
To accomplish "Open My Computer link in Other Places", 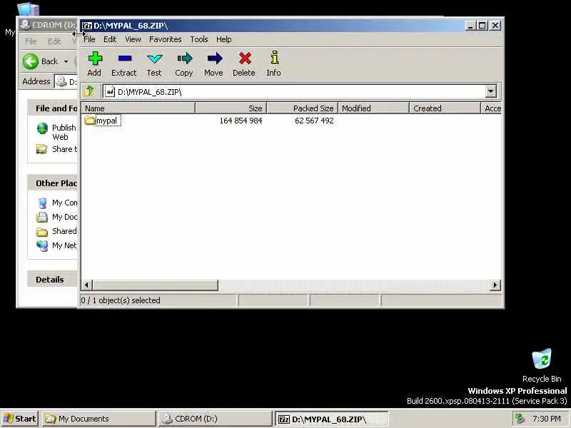I will point(57,203).
